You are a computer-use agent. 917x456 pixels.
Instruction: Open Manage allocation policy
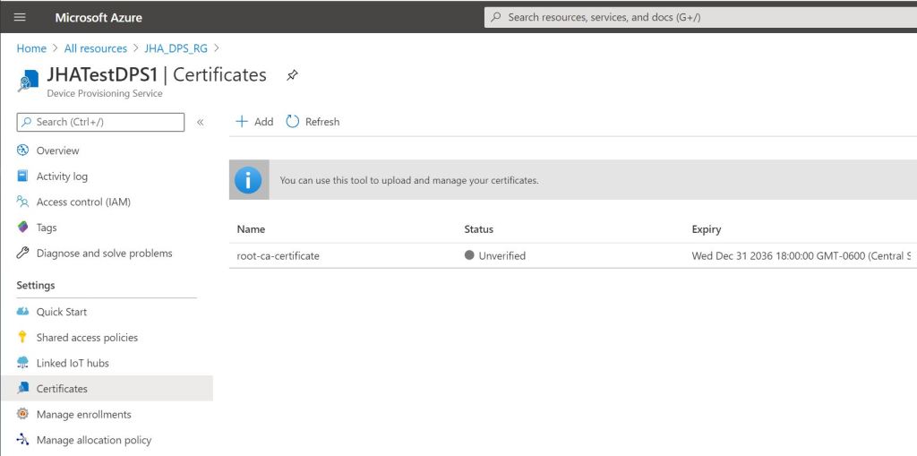click(93, 440)
